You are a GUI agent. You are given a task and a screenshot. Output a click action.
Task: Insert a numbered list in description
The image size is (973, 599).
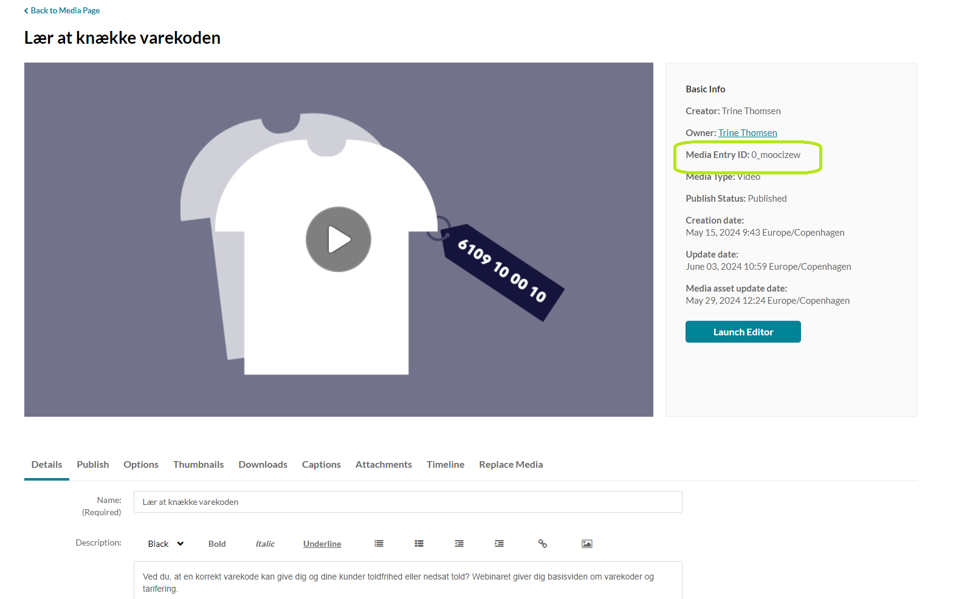379,544
